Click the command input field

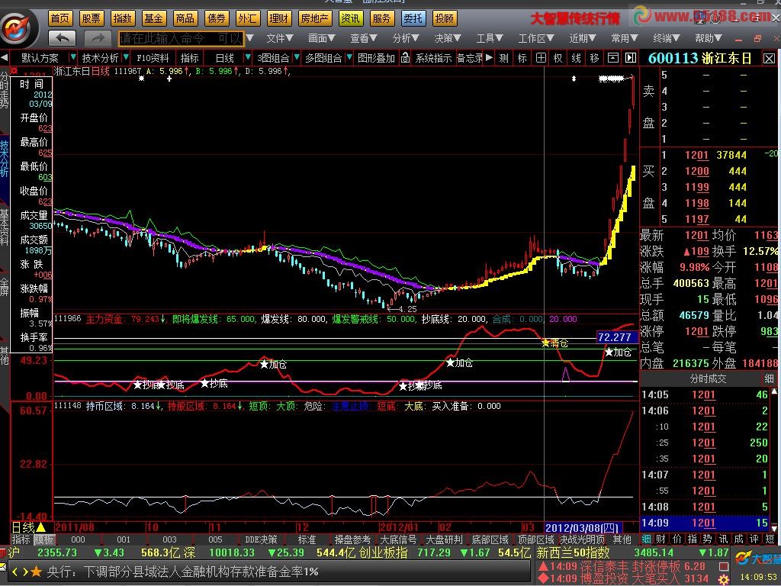point(181,37)
